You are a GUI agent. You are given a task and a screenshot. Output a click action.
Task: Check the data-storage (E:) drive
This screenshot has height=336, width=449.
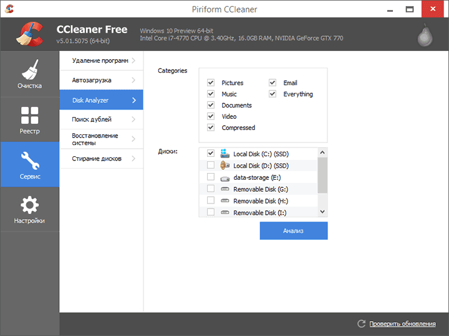[211, 177]
